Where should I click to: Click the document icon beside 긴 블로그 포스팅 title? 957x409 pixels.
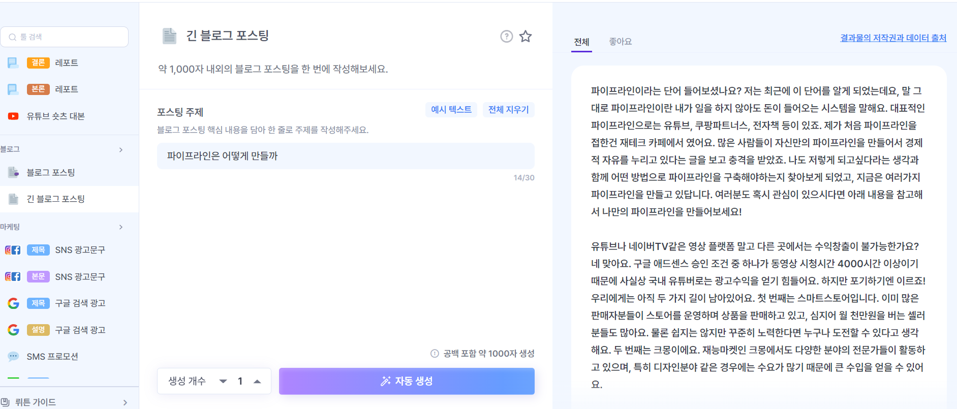[x=169, y=36]
